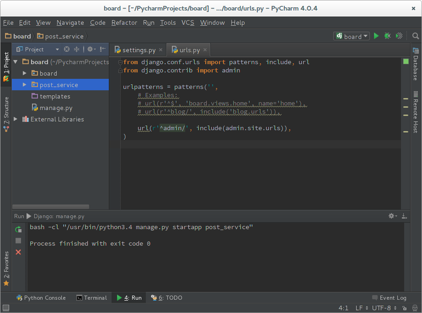Rerun Django manage.py task
This screenshot has width=422, height=313.
tap(18, 229)
